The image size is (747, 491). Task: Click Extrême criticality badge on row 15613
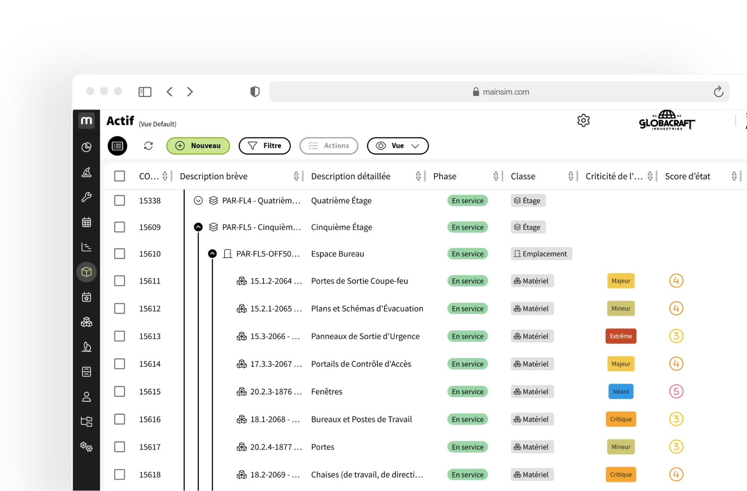click(621, 336)
